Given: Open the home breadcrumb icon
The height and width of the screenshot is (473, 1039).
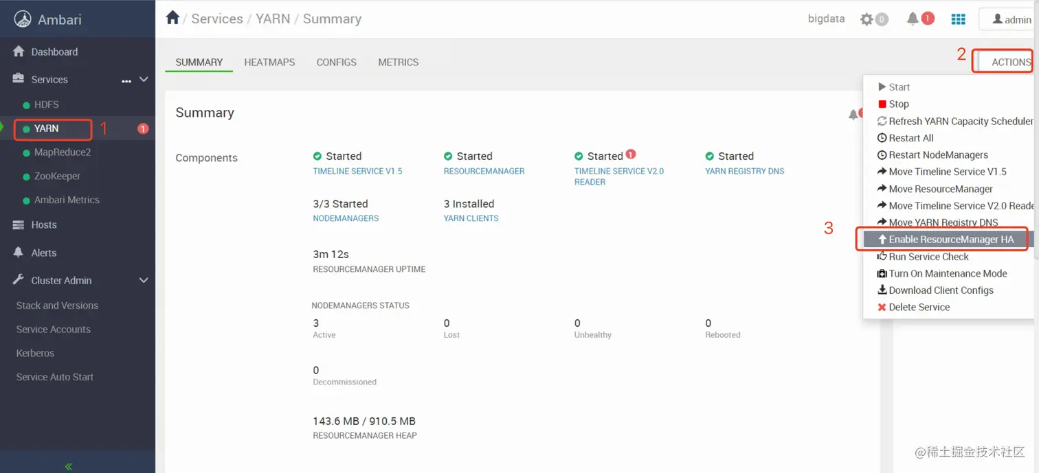Looking at the screenshot, I should click(172, 18).
